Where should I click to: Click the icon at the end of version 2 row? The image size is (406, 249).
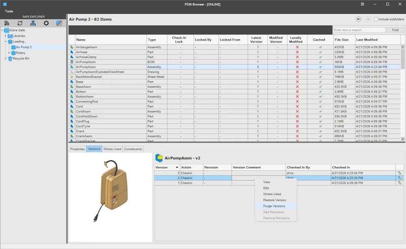pos(400,178)
